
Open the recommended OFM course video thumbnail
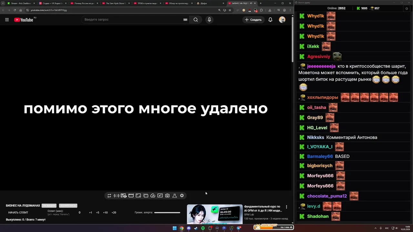[x=215, y=214]
